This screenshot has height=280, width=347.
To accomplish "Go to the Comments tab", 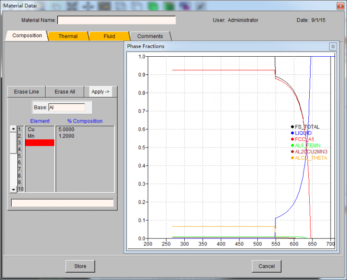I will 150,36.
